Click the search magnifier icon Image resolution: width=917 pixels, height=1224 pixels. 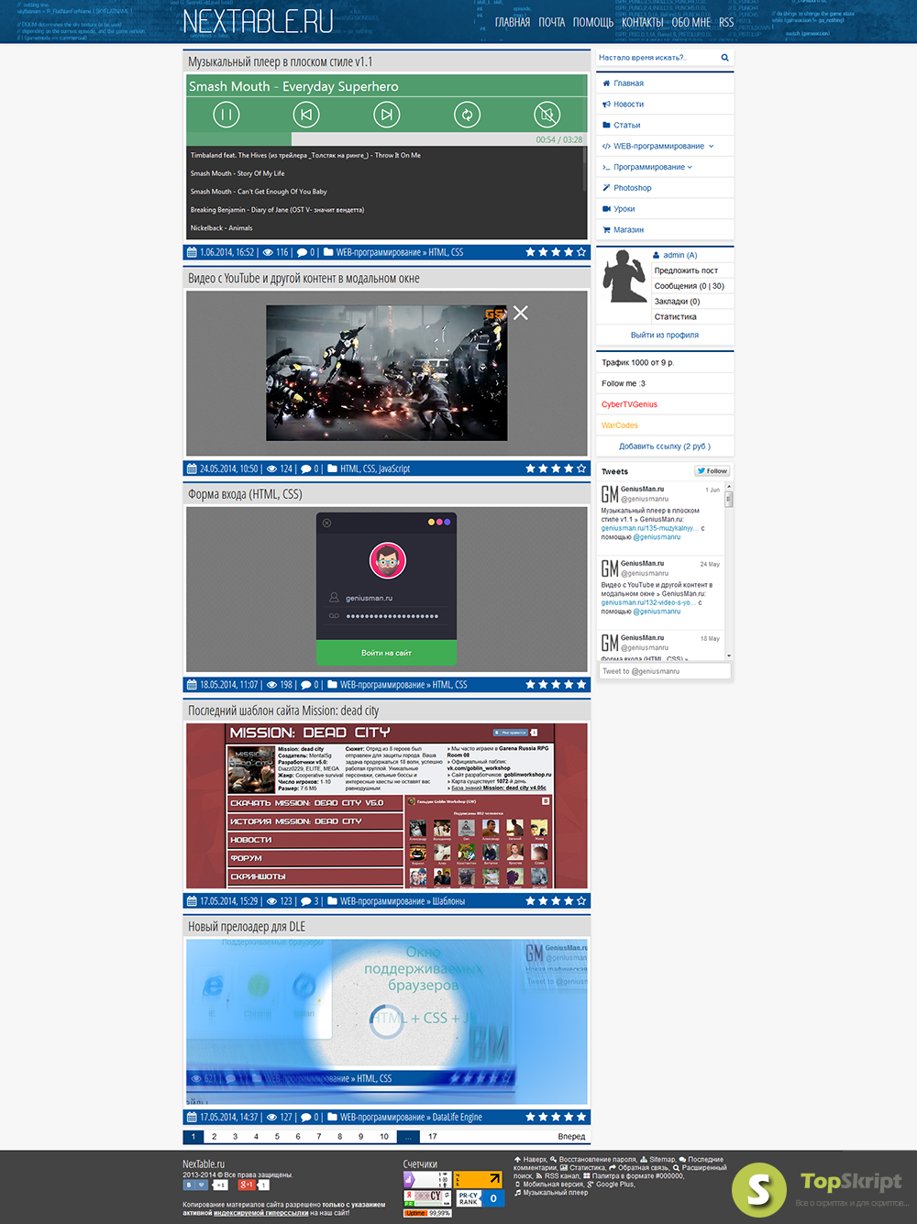click(724, 58)
